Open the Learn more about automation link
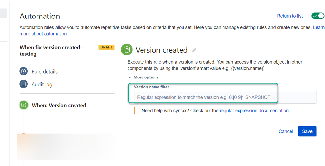This screenshot has width=325, height=166. click(43, 34)
